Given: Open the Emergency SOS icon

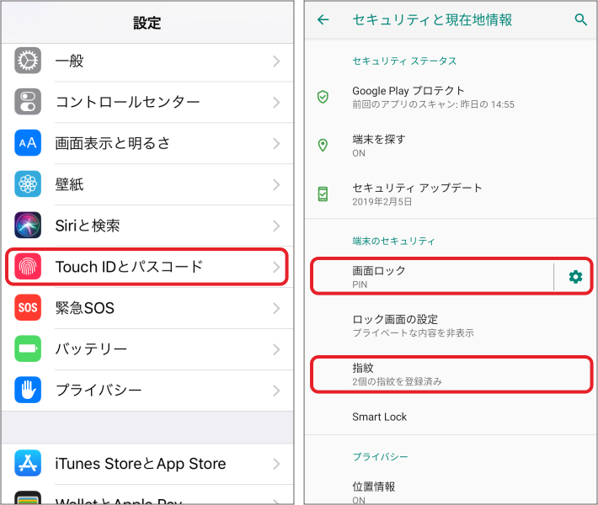Looking at the screenshot, I should pos(28,307).
